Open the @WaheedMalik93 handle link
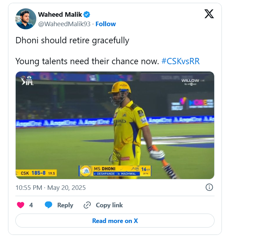Image resolution: width=255 pixels, height=238 pixels. pyautogui.click(x=64, y=24)
